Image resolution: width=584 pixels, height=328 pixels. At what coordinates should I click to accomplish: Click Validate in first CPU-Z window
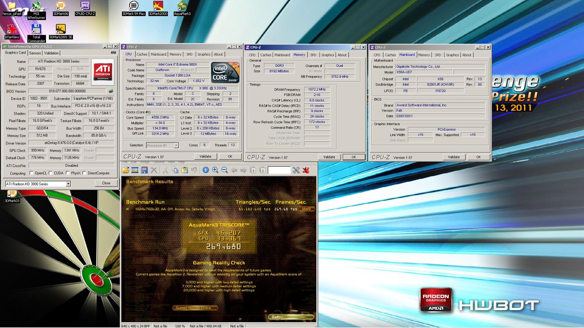205,157
